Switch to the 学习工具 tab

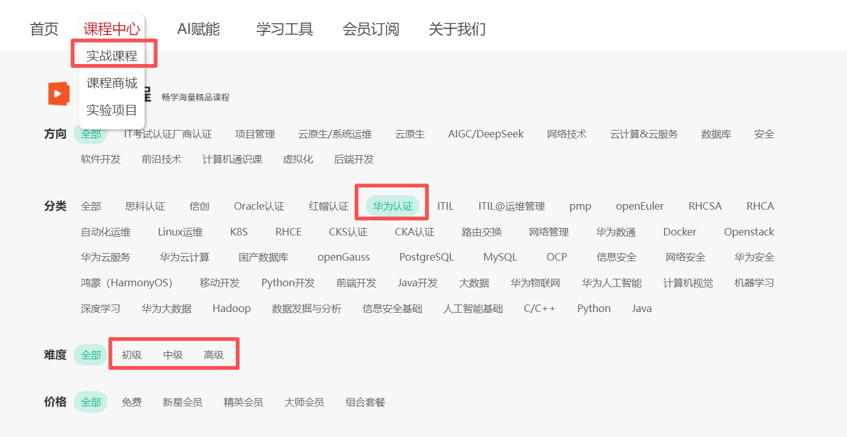[x=284, y=28]
